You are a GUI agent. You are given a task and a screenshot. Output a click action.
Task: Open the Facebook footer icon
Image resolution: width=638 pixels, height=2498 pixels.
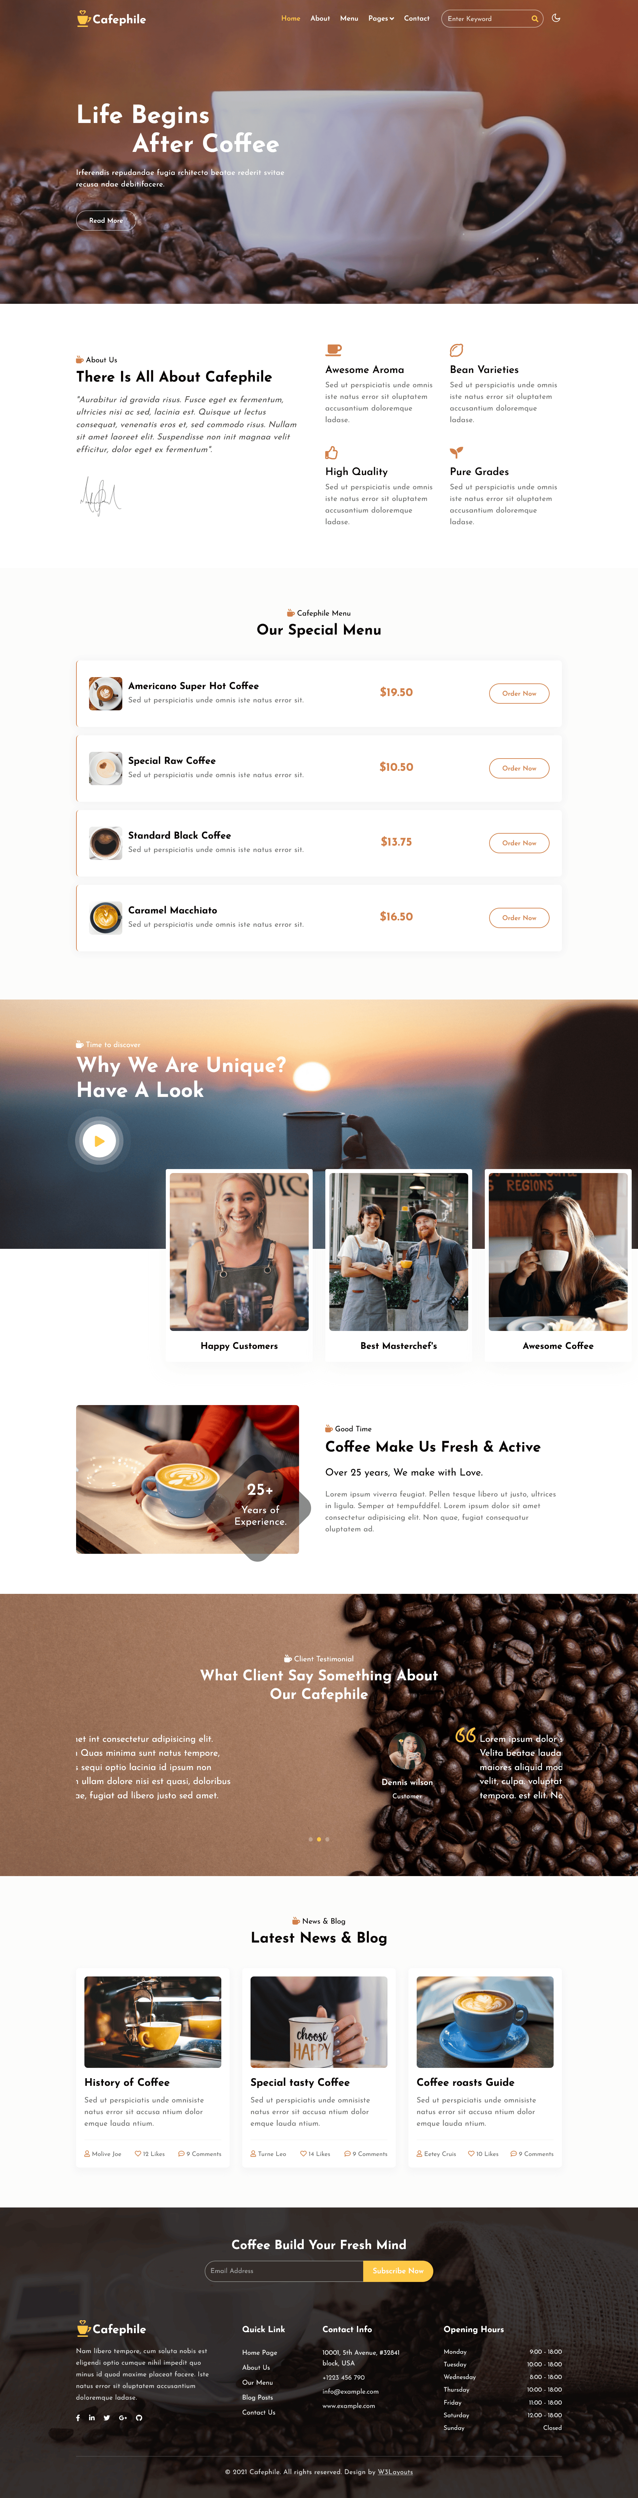(77, 2418)
